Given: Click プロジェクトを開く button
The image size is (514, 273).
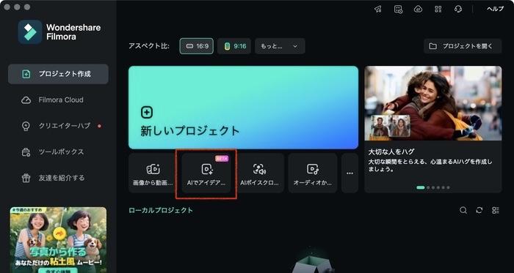Looking at the screenshot, I should (x=463, y=46).
